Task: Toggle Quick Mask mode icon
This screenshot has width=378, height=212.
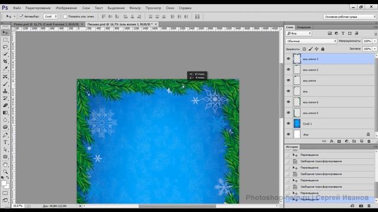Action: pyautogui.click(x=5, y=193)
